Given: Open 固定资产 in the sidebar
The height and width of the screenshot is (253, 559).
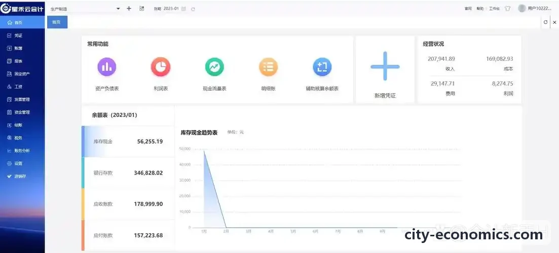Looking at the screenshot, I should click(22, 74).
